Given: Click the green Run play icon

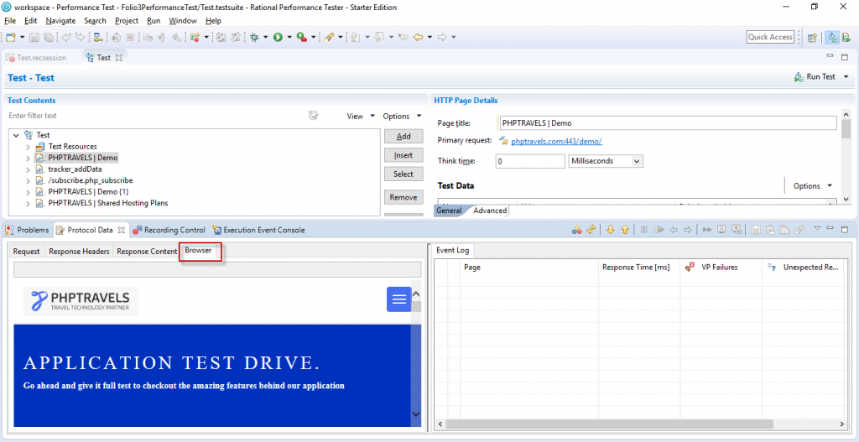Looking at the screenshot, I should coord(278,37).
